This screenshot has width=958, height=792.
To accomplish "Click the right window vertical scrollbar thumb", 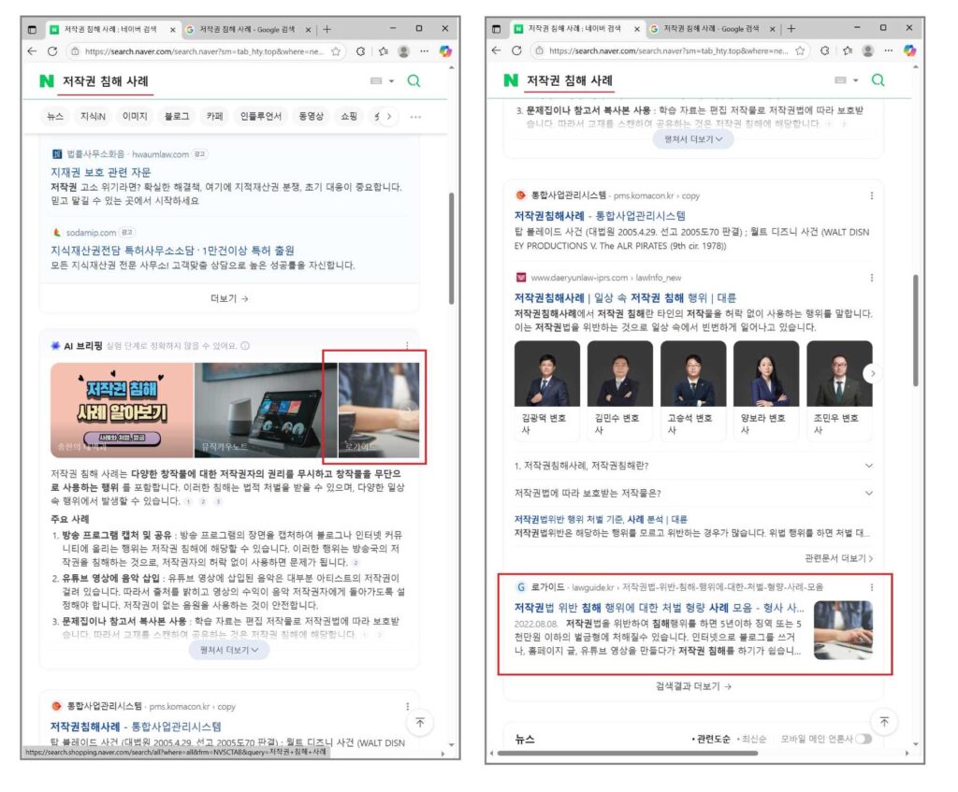I will pos(915,330).
